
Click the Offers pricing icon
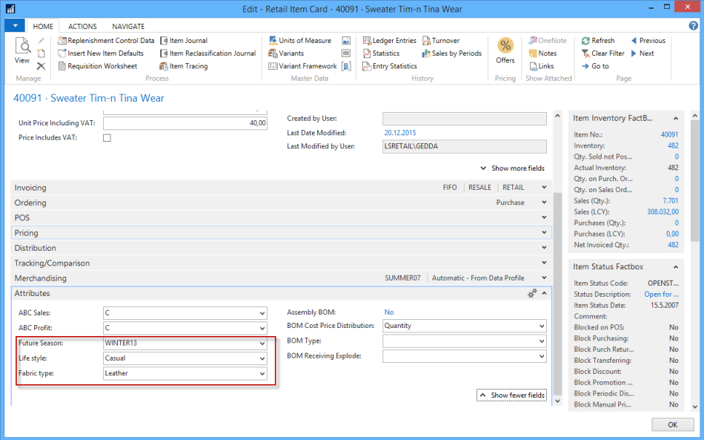click(x=505, y=50)
